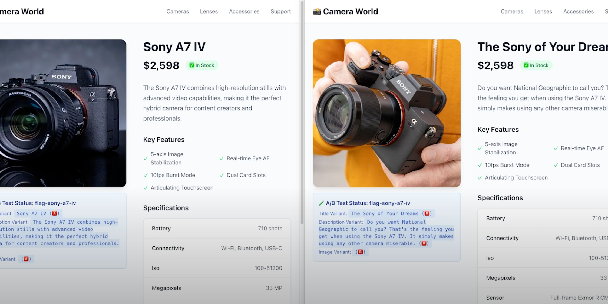Click the In Stock checkbox icon on the right page
The height and width of the screenshot is (304, 608).
526,65
